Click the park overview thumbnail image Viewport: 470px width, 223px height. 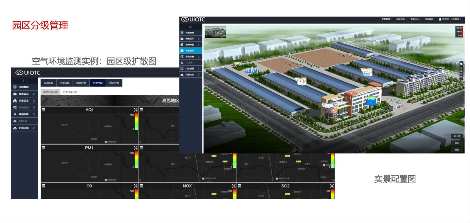215,32
